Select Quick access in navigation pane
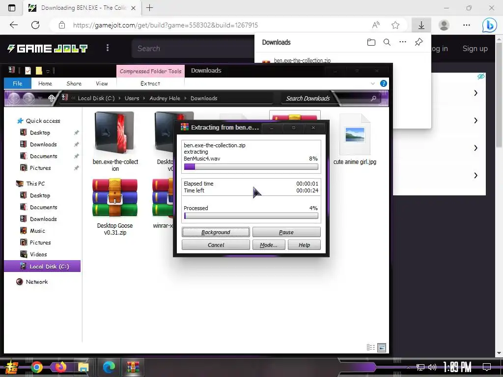Image resolution: width=503 pixels, height=377 pixels. 43,121
